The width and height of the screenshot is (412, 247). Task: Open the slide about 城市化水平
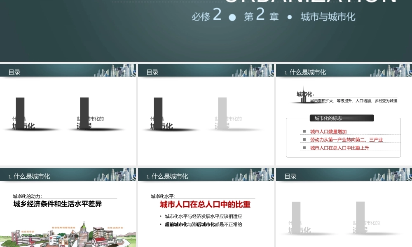[206, 207]
